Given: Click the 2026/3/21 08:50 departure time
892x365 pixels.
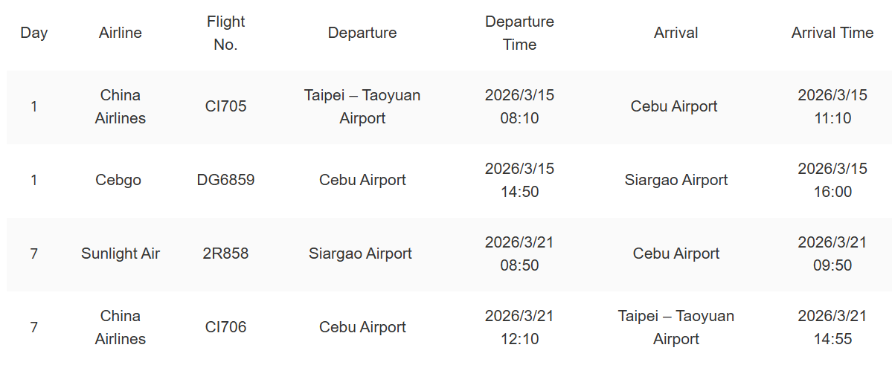Looking at the screenshot, I should 519,253.
